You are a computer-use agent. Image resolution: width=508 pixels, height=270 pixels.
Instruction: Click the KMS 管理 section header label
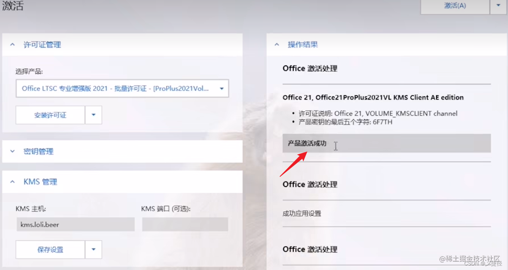tap(40, 182)
